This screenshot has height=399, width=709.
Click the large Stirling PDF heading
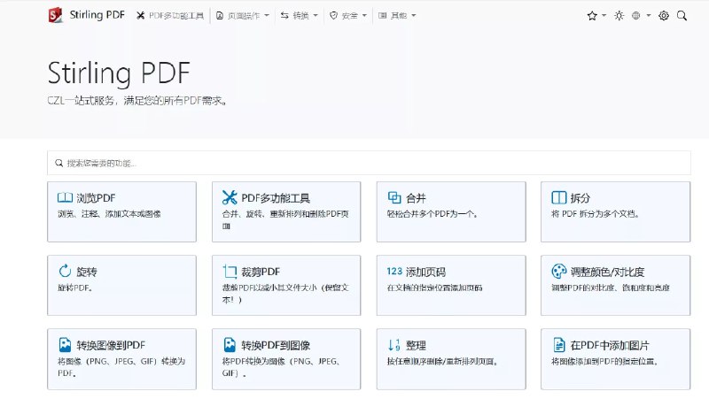click(x=119, y=73)
